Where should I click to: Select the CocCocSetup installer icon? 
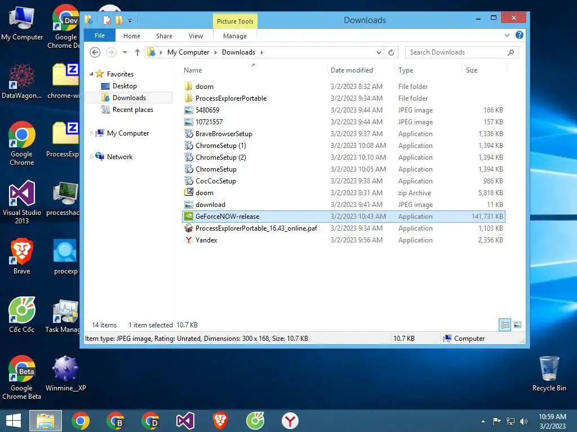pyautogui.click(x=188, y=181)
